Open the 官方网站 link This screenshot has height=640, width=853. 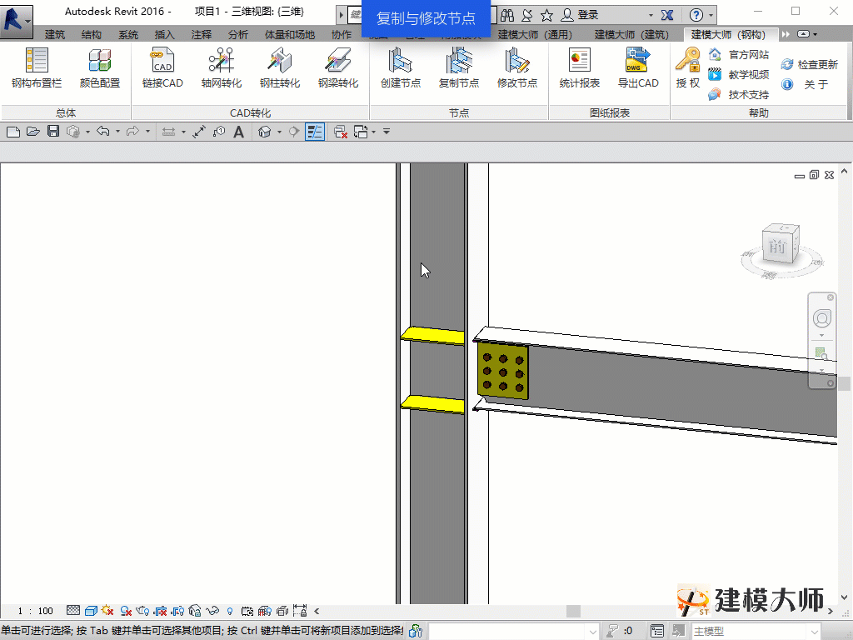739,54
